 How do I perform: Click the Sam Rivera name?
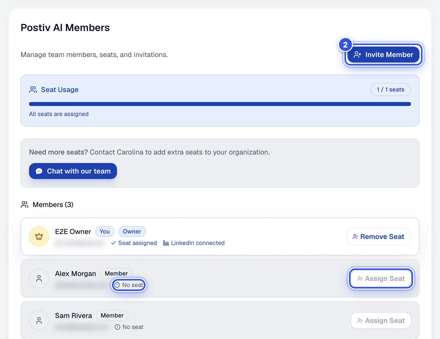click(x=73, y=316)
